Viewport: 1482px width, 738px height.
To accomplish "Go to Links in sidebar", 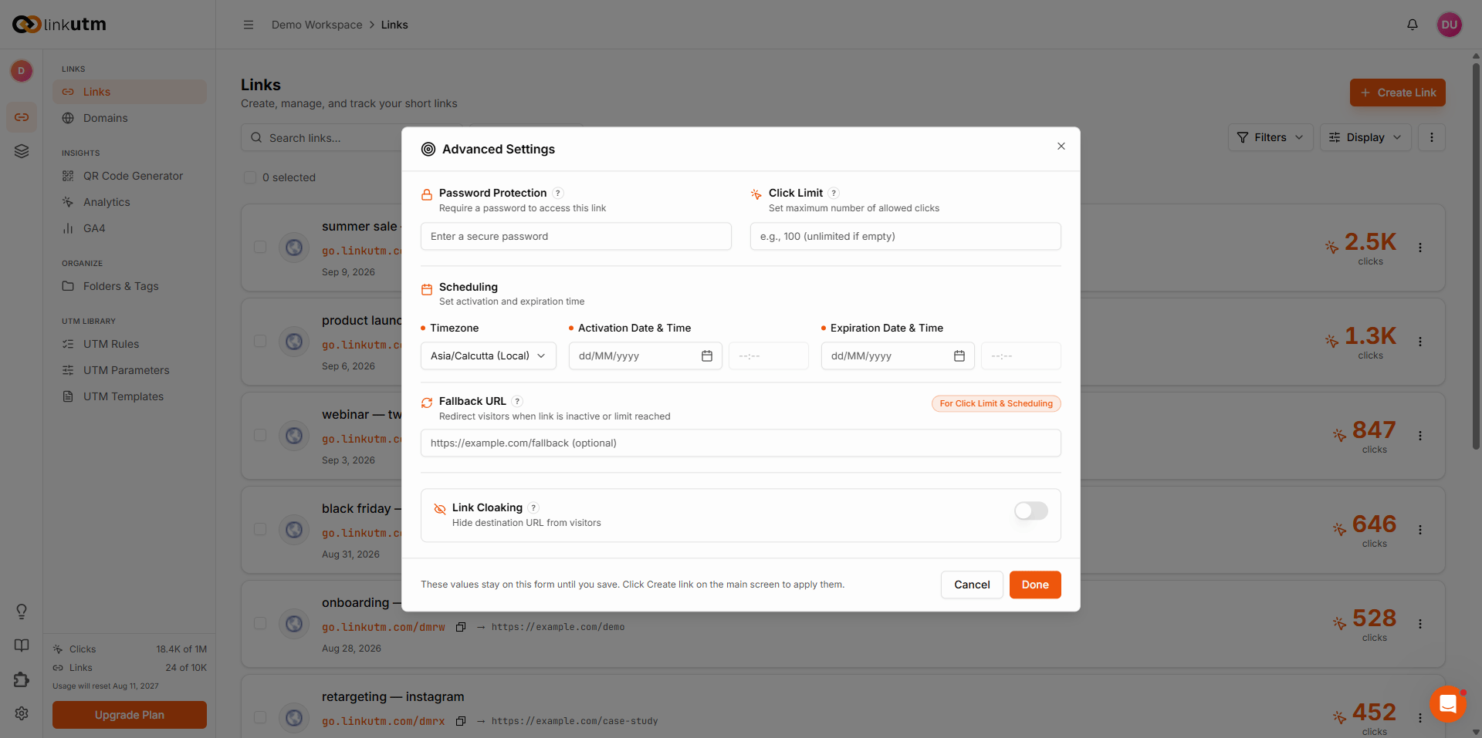I will tap(130, 92).
